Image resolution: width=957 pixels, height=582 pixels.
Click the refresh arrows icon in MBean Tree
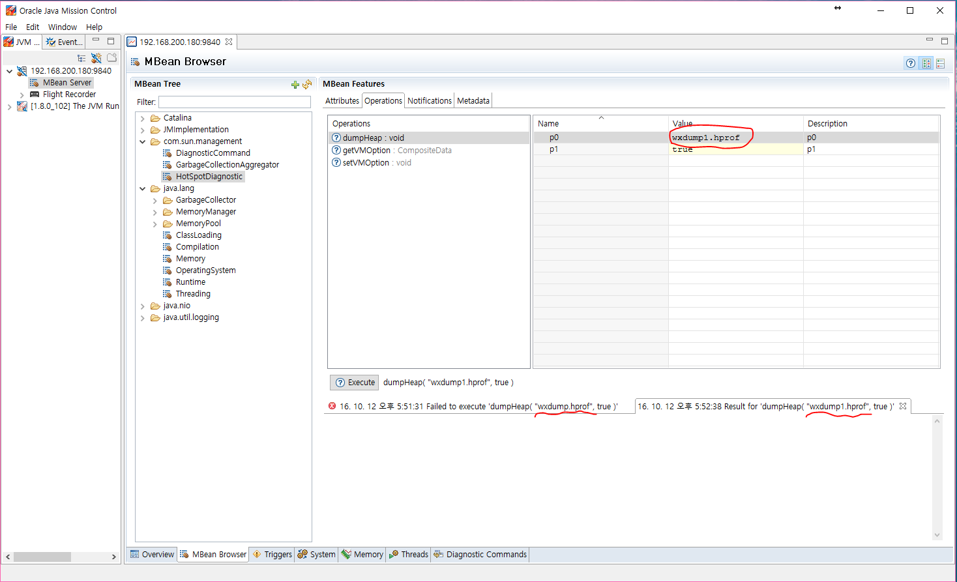(x=307, y=84)
